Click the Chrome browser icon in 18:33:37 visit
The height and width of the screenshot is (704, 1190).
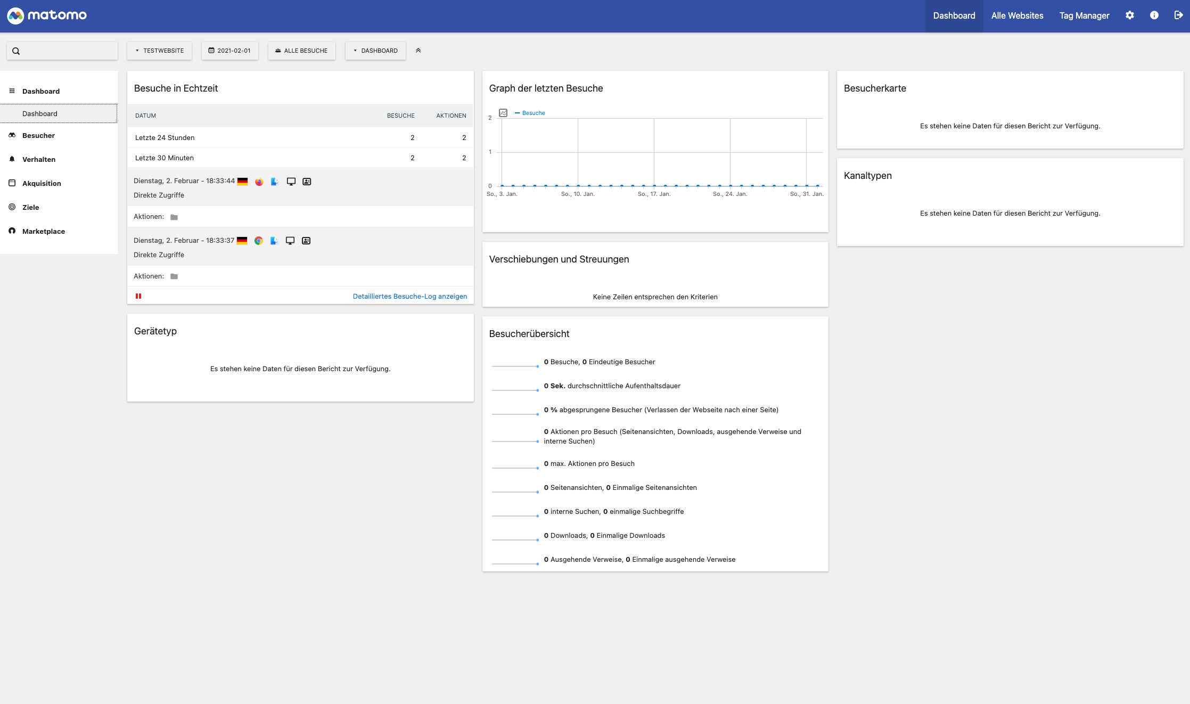(258, 241)
